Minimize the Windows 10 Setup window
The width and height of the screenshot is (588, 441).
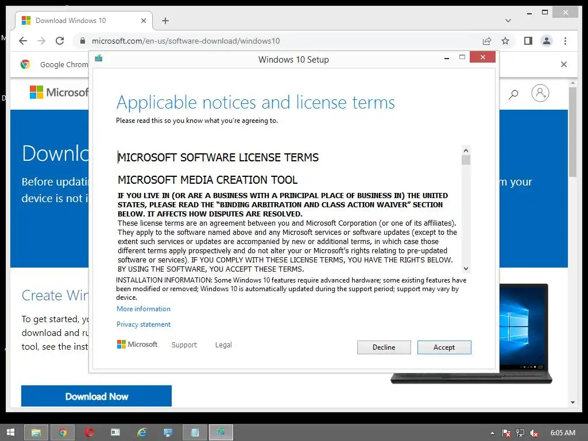click(x=447, y=58)
